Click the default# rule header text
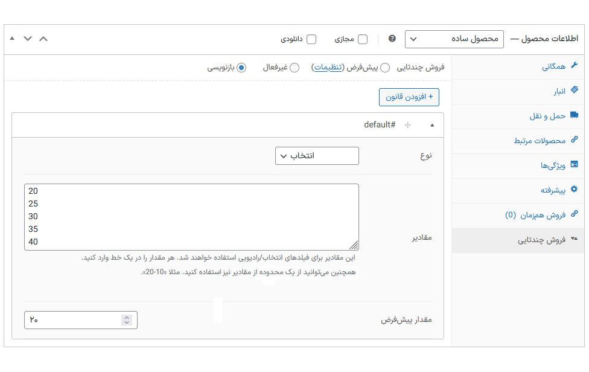 (380, 125)
